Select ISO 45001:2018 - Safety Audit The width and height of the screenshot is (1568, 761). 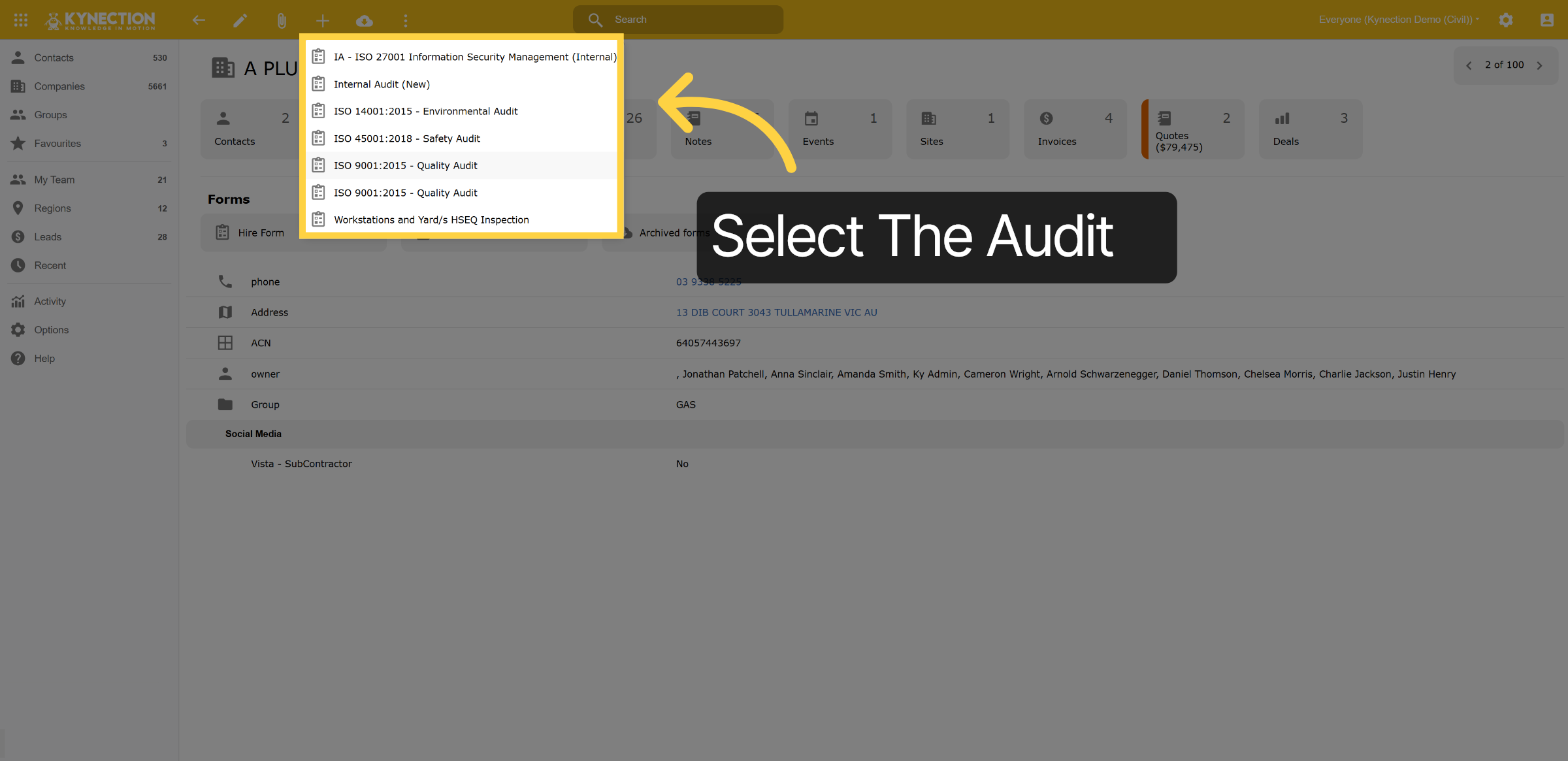(x=461, y=138)
